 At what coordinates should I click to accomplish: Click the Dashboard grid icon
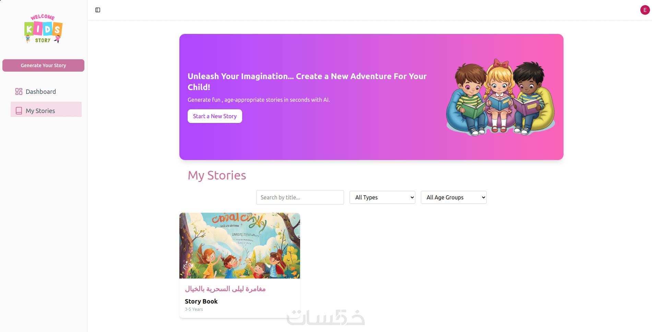click(x=19, y=91)
